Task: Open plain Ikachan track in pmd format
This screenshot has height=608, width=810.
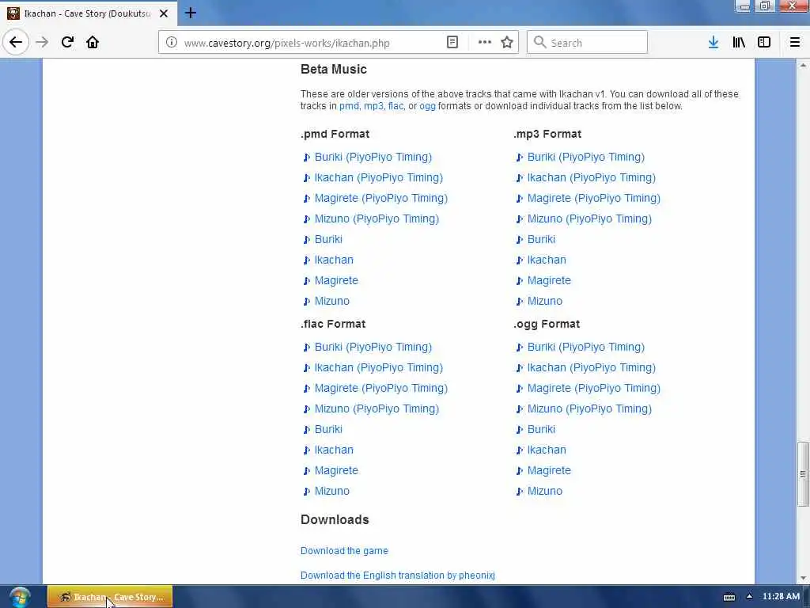Action: [x=334, y=260]
